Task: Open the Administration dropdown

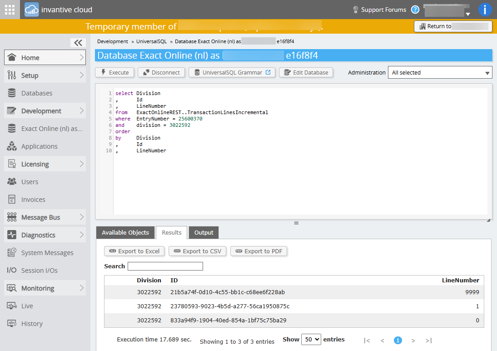Action: point(440,73)
